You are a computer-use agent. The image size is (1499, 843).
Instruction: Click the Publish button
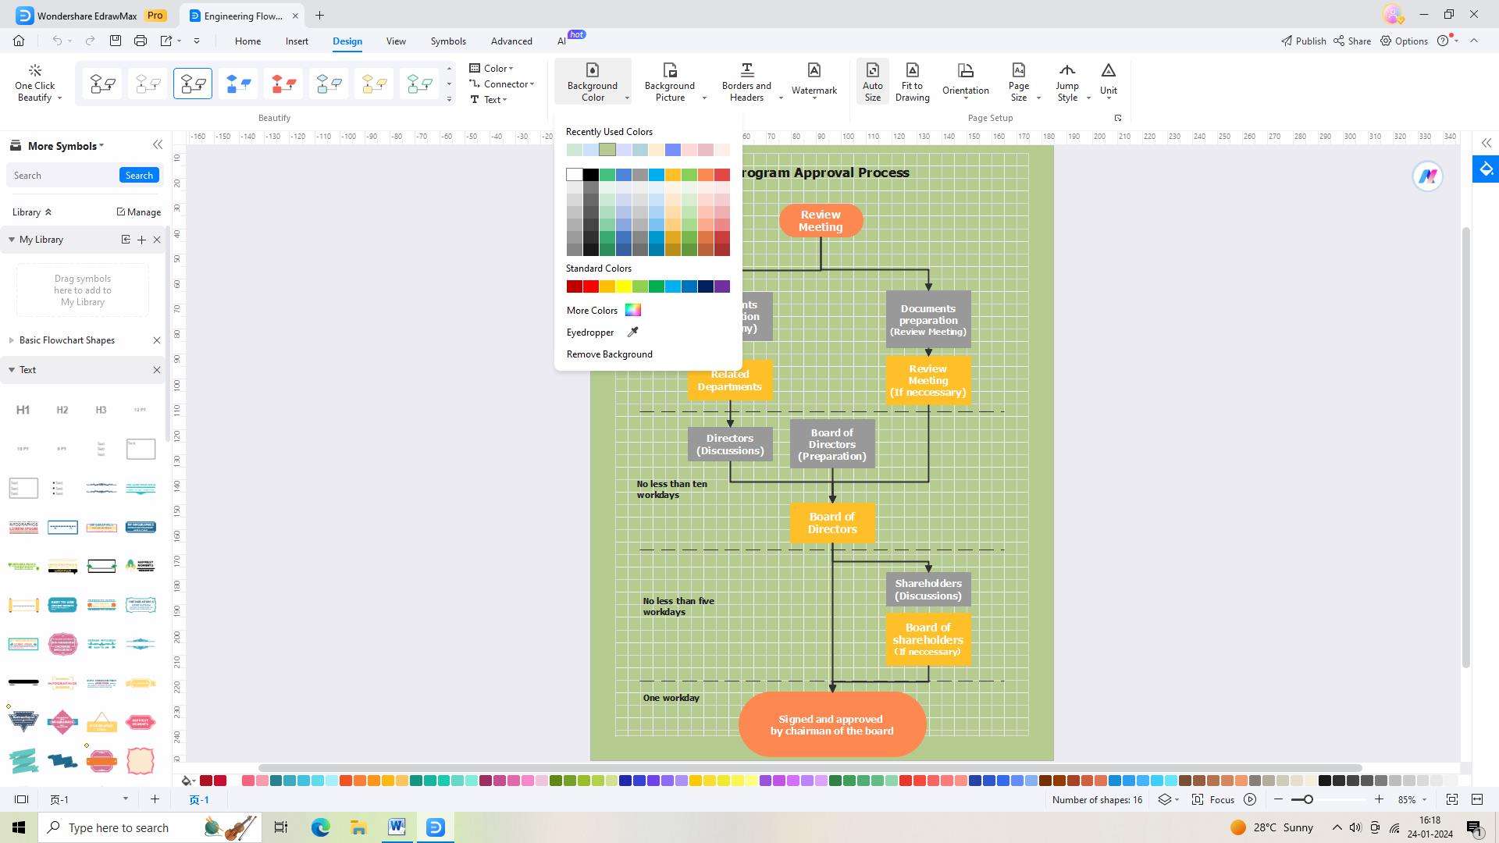1303,41
